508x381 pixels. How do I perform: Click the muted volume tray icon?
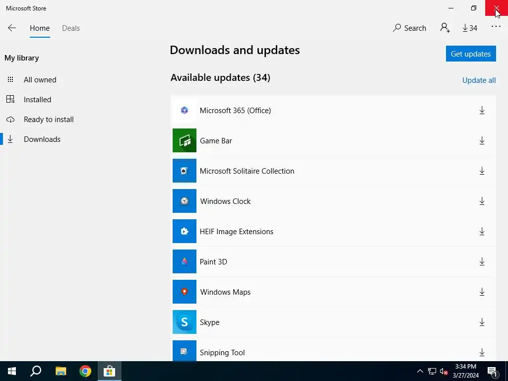[x=444, y=371]
